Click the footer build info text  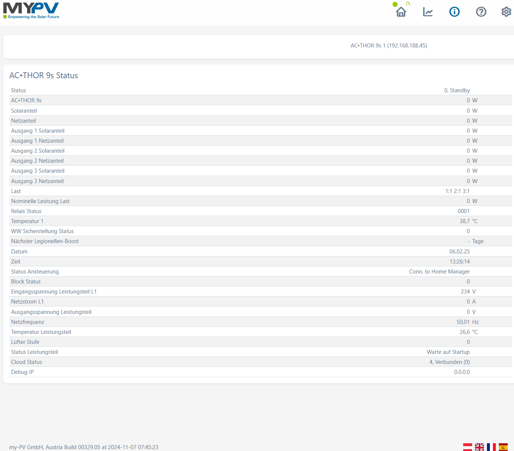[x=84, y=447]
